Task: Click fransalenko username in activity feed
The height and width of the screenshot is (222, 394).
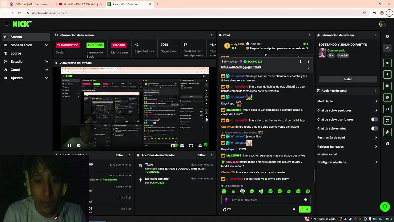Action: [x=110, y=180]
